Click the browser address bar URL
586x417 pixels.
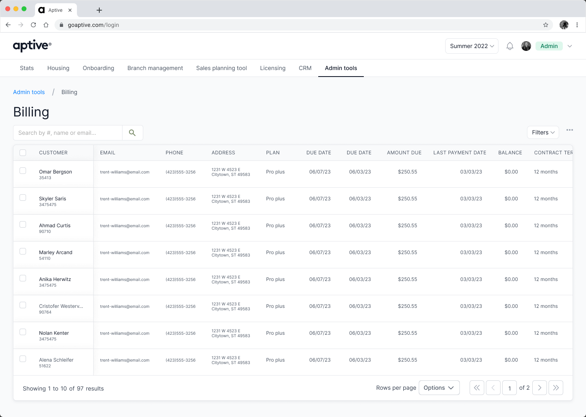click(x=94, y=25)
